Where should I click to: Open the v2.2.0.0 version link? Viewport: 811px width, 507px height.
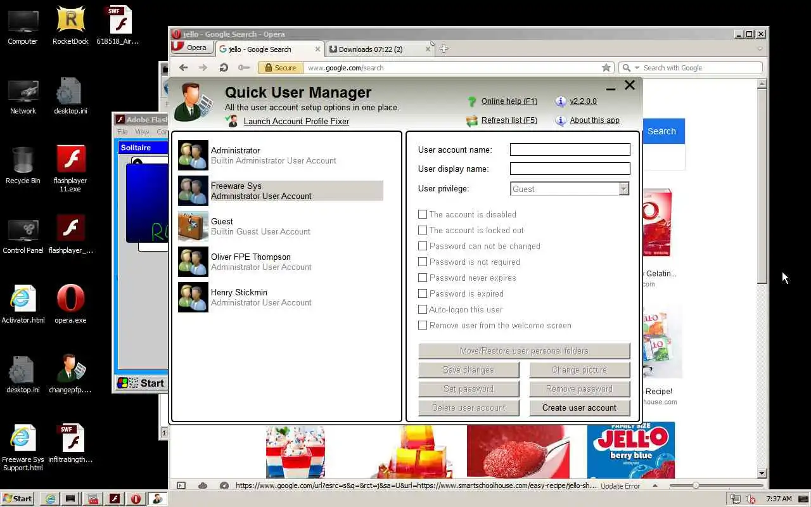point(583,101)
